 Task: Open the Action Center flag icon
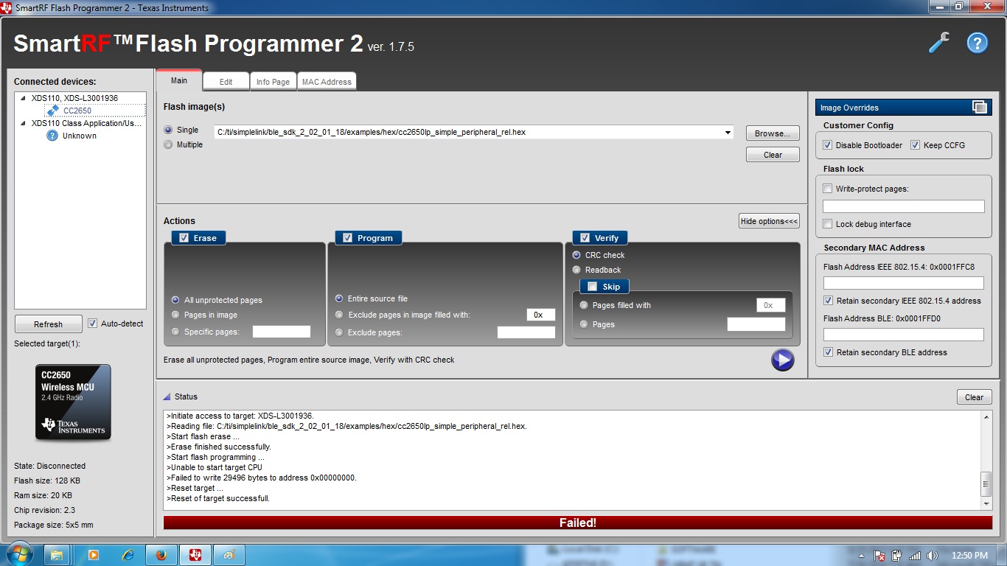(x=879, y=555)
